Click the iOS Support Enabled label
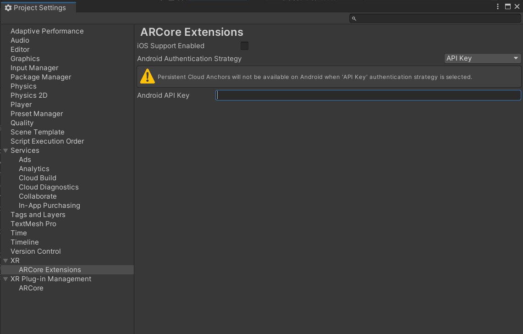 click(x=171, y=46)
